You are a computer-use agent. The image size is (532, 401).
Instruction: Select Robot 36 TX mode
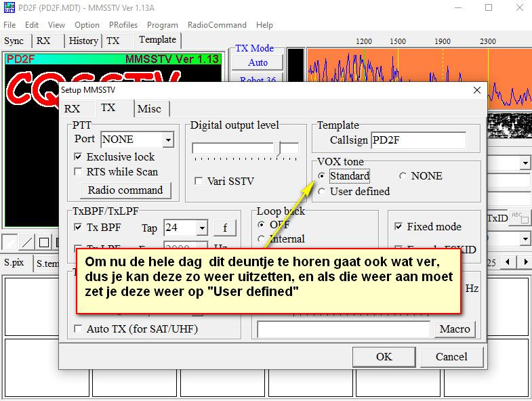258,78
